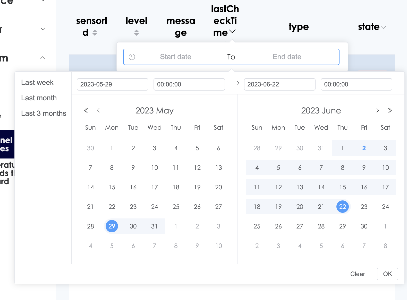
Task: Sort by the sensorId column sort arrows
Action: (95, 33)
